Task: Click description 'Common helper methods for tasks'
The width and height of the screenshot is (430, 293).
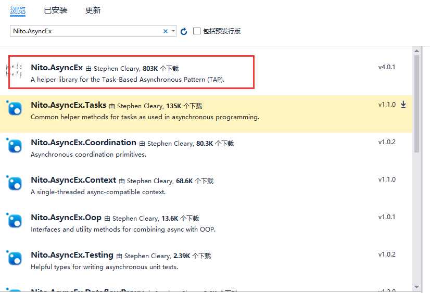Action: (145, 117)
